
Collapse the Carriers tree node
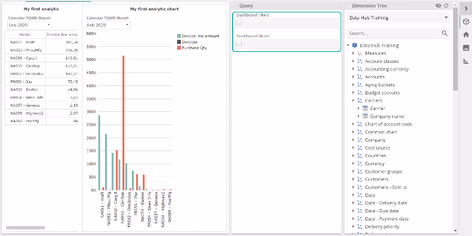pyautogui.click(x=353, y=101)
